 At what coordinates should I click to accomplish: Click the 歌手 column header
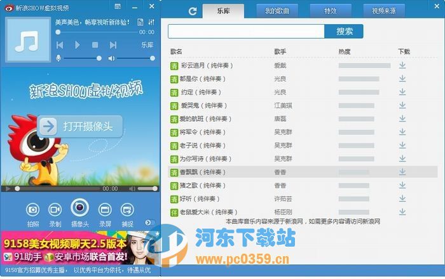(x=280, y=51)
